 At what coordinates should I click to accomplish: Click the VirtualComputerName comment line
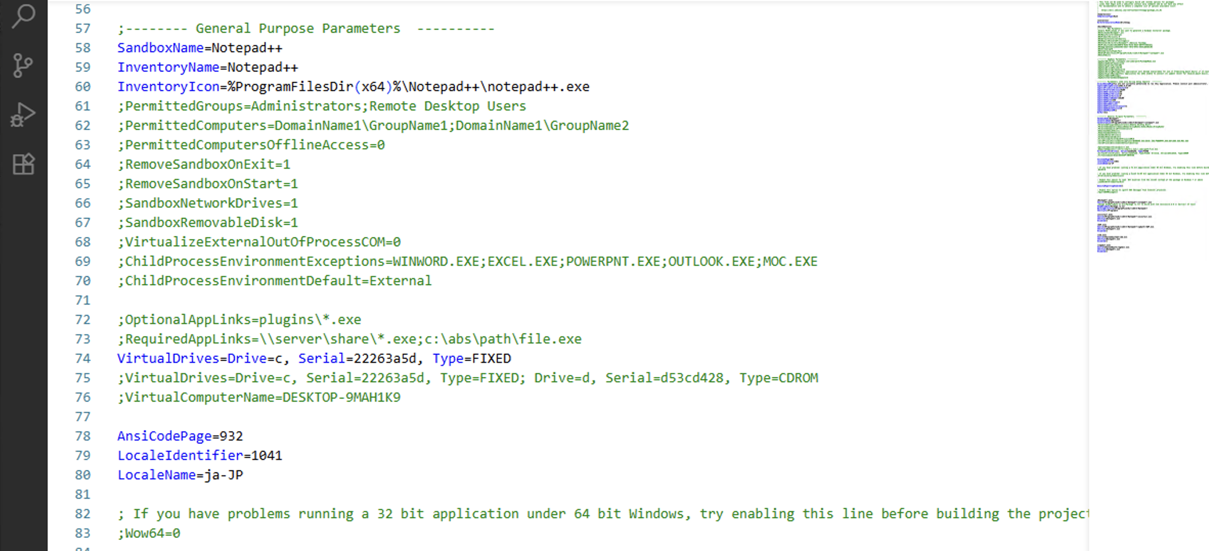click(x=259, y=398)
